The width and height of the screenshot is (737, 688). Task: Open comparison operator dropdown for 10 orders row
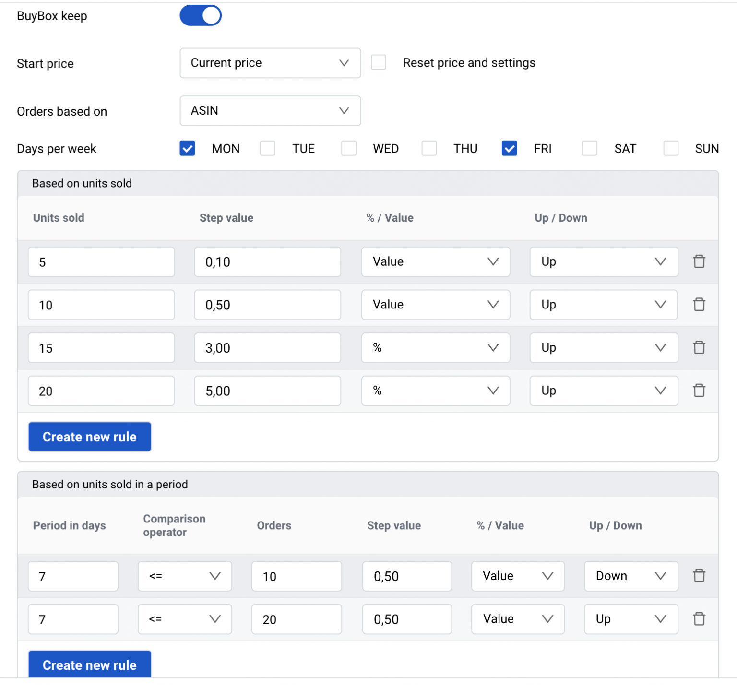click(x=185, y=576)
